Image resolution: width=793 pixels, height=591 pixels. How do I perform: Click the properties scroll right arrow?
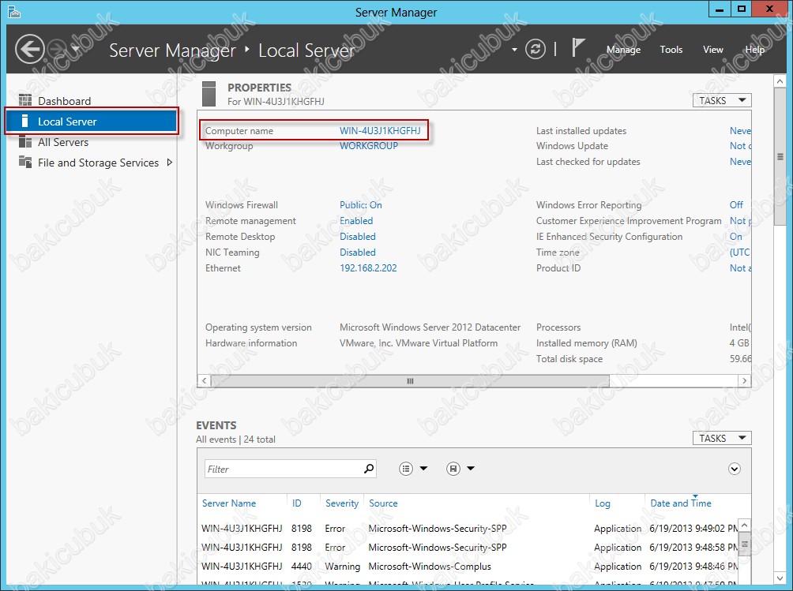click(x=745, y=381)
